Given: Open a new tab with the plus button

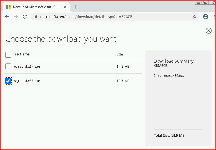Looking at the screenshot, I should (76, 7).
